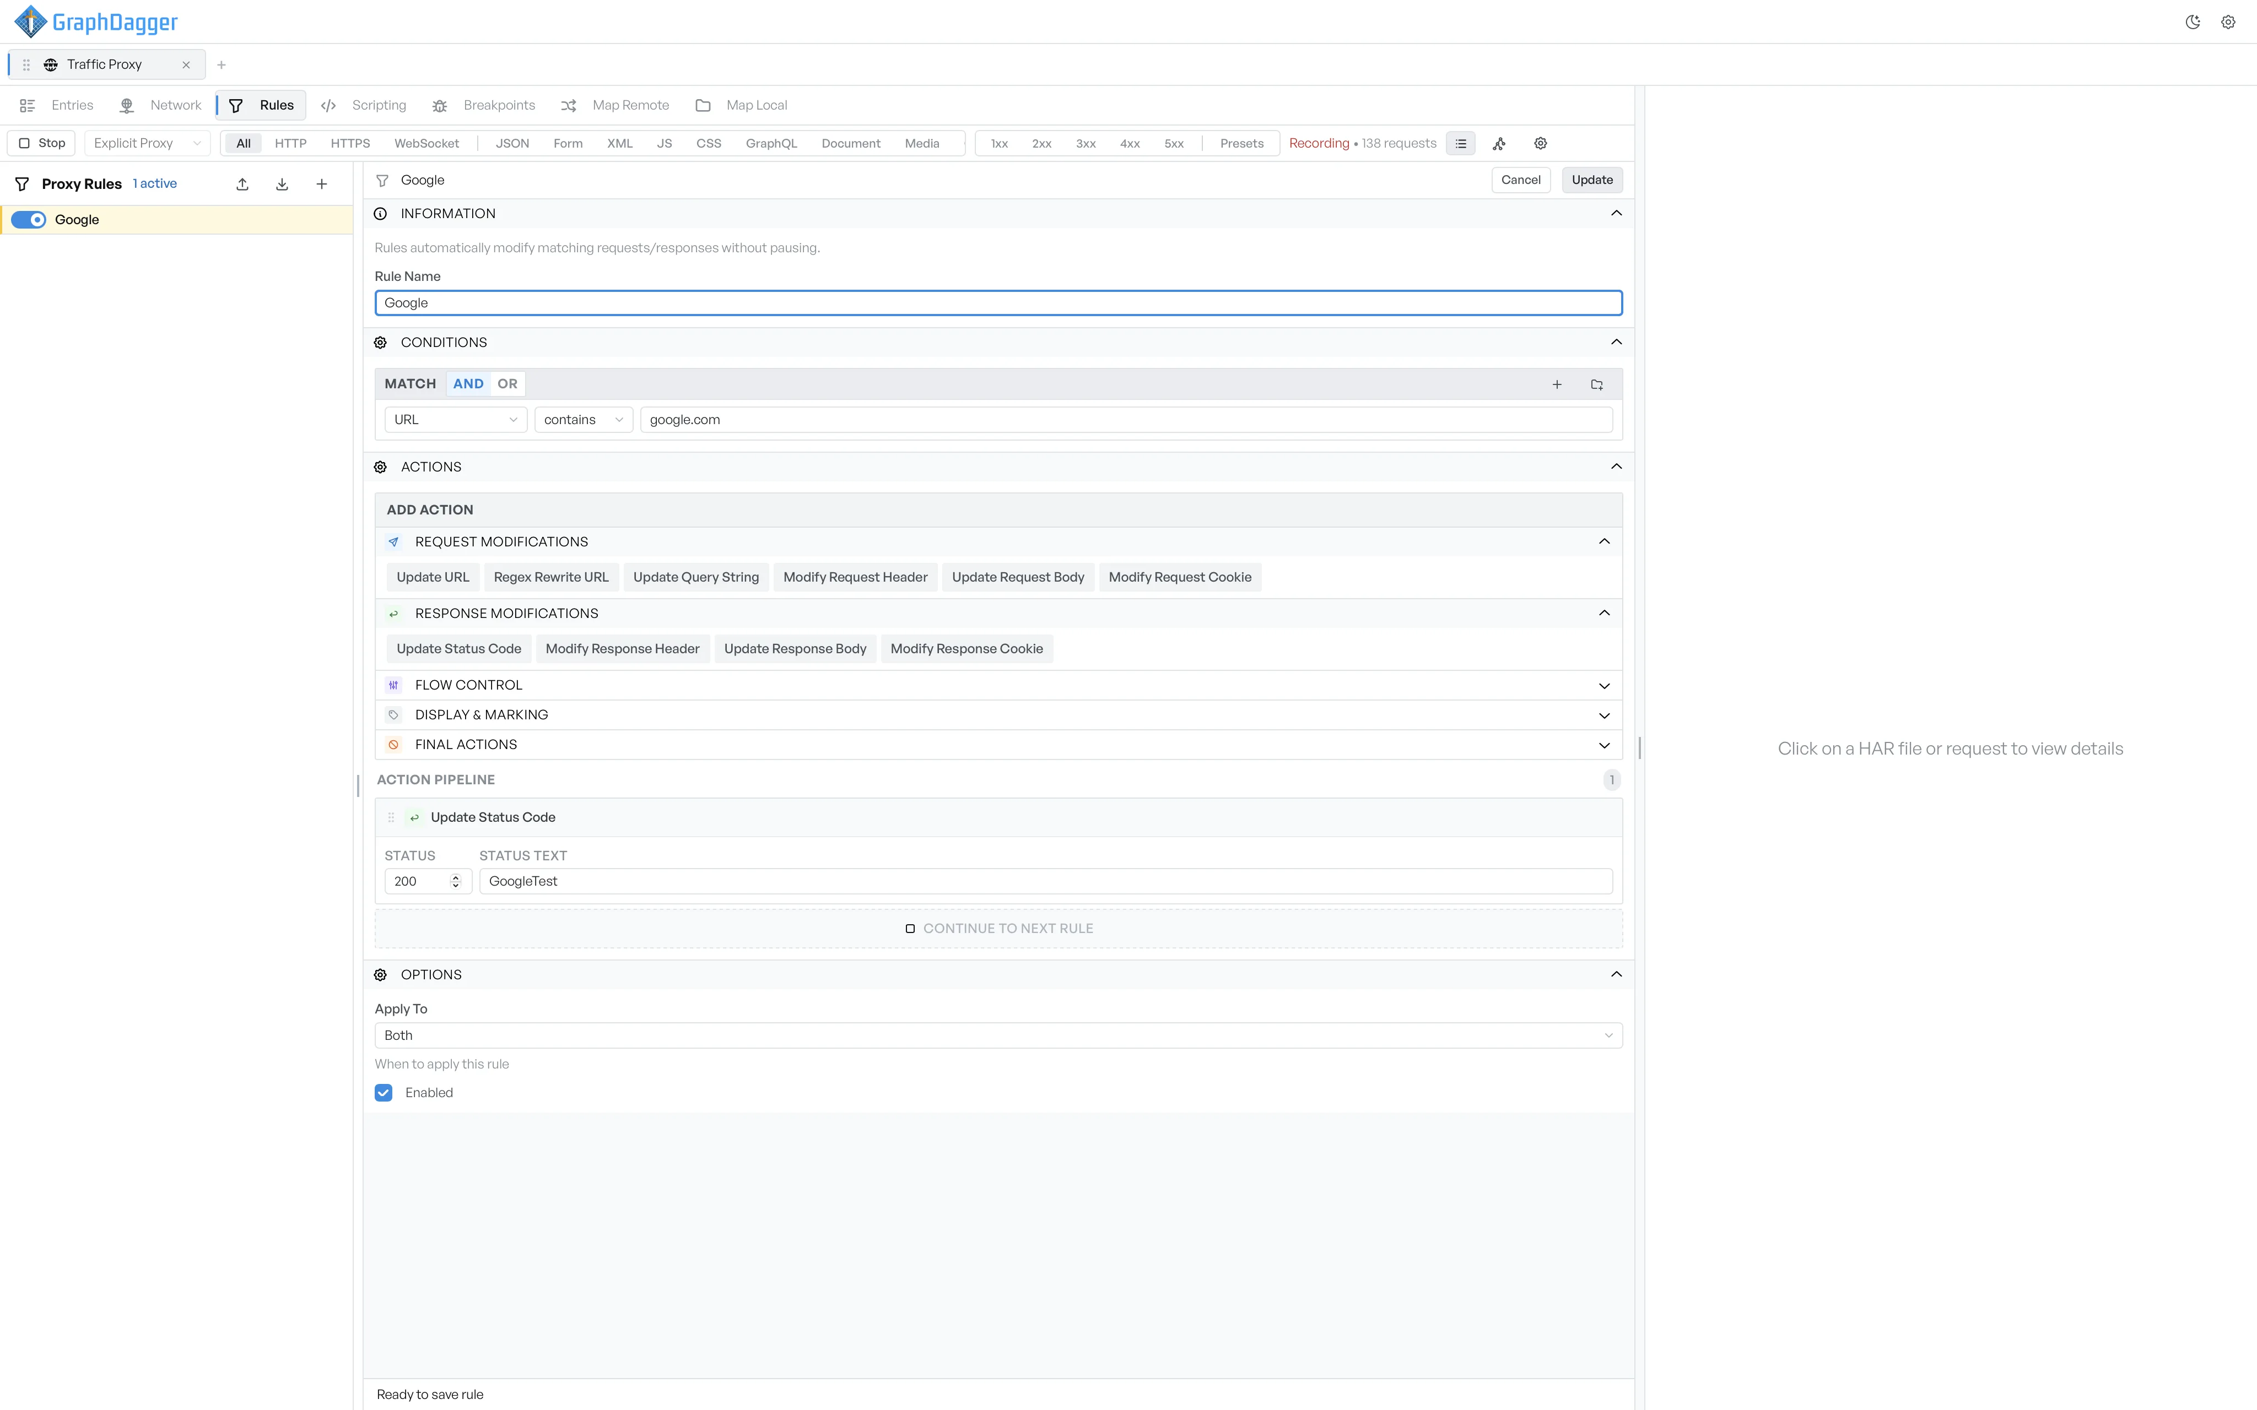Click the Traffic Proxy tab drag handle
The width and height of the screenshot is (2257, 1410).
coord(26,66)
